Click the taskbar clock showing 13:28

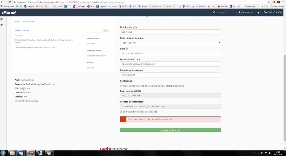click(x=278, y=153)
